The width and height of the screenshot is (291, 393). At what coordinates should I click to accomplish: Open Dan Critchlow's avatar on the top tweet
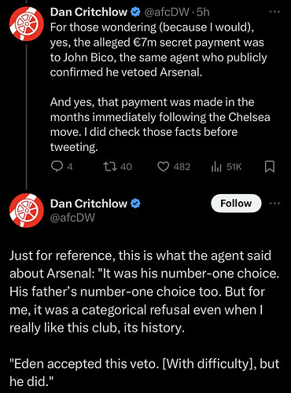[27, 24]
